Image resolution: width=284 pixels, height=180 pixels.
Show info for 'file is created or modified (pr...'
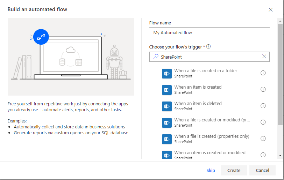[x=263, y=122]
